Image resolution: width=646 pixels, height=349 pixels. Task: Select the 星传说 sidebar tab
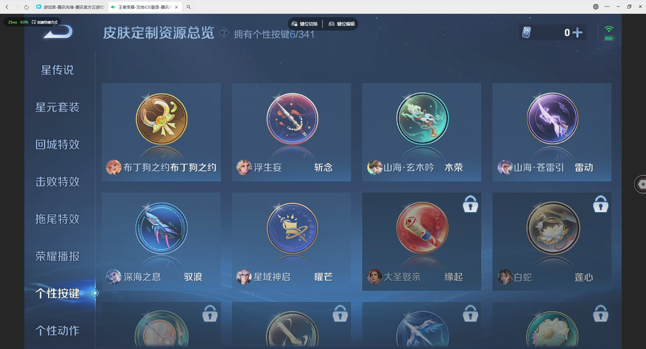pyautogui.click(x=57, y=70)
